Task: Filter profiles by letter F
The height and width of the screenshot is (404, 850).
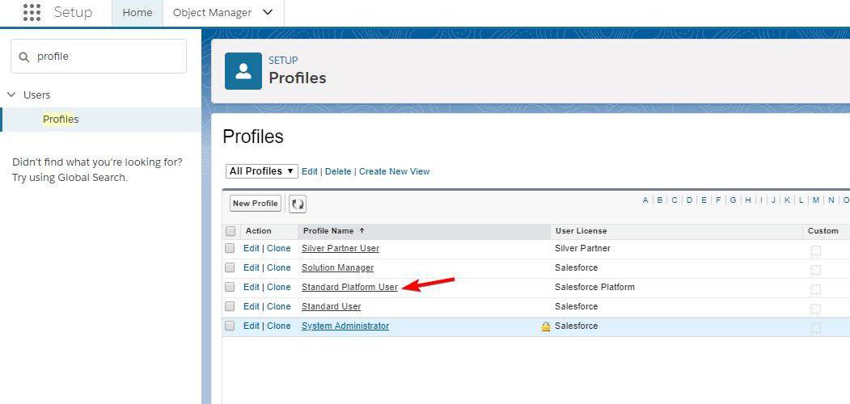Action: pos(717,200)
